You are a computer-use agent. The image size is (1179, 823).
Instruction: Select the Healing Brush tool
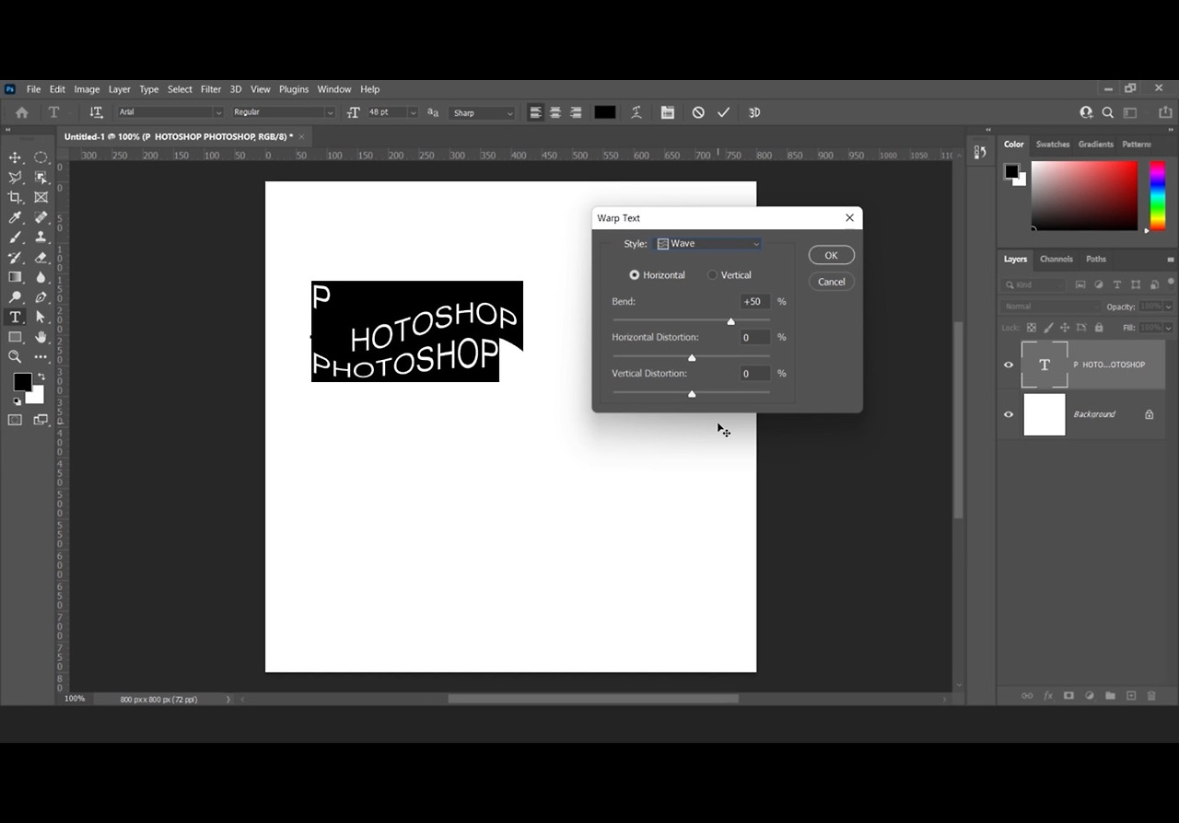click(x=41, y=217)
